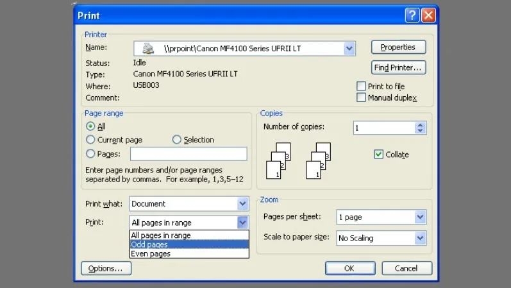The height and width of the screenshot is (288, 511).
Task: Open Pages per sheet dropdown
Action: [x=420, y=217]
